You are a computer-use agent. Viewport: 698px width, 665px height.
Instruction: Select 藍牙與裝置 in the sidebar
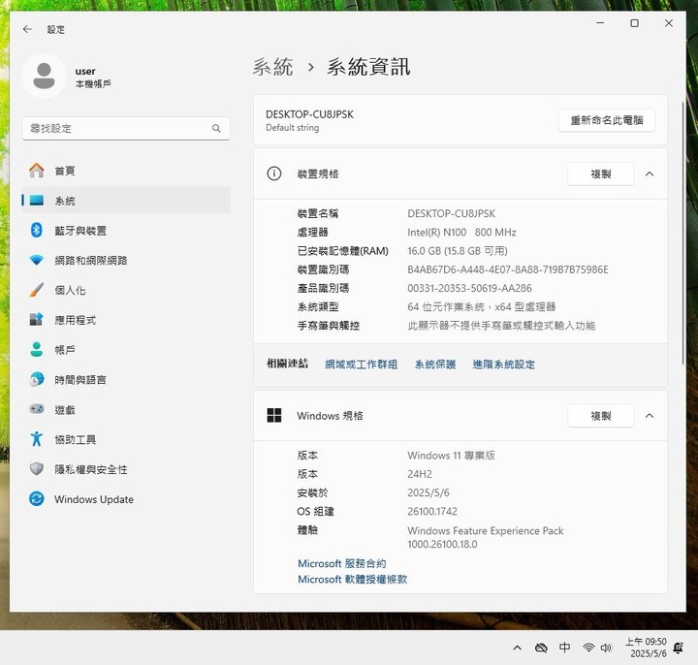coord(126,230)
